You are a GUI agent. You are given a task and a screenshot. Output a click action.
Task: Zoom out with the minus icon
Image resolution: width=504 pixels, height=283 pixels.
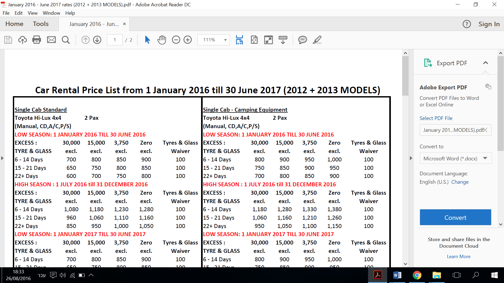pyautogui.click(x=176, y=40)
